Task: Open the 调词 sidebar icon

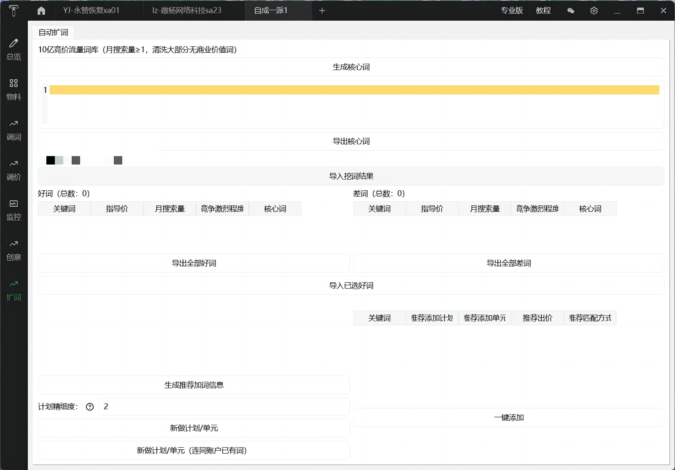Action: coord(13,130)
